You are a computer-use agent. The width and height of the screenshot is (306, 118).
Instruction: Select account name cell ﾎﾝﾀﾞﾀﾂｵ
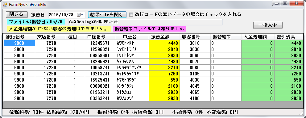click(132, 86)
